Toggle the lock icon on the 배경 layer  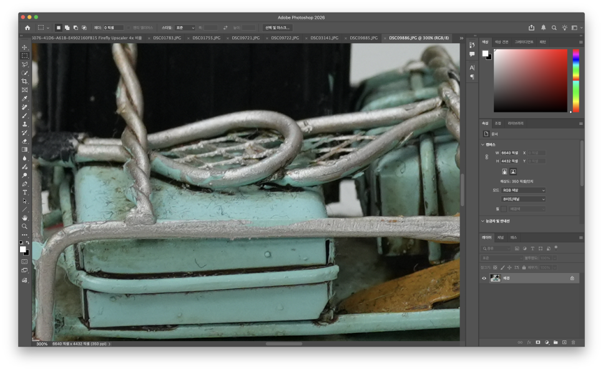pos(572,279)
